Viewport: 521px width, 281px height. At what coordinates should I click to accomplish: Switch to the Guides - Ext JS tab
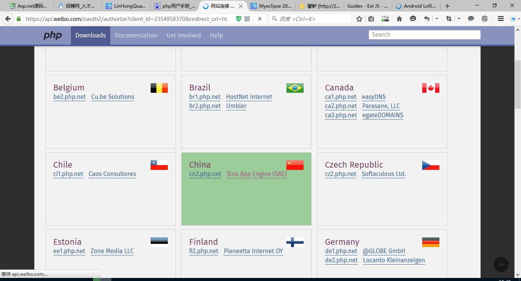pyautogui.click(x=368, y=6)
